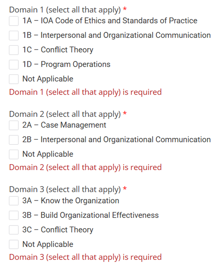Click the 'Domain 2 (select all that apply)' heading
The width and height of the screenshot is (222, 265).
tap(65, 114)
